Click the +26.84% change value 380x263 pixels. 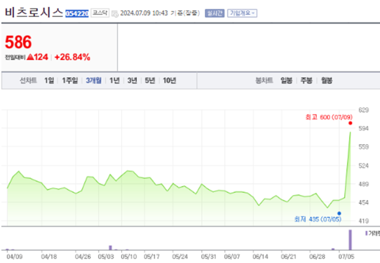73,57
